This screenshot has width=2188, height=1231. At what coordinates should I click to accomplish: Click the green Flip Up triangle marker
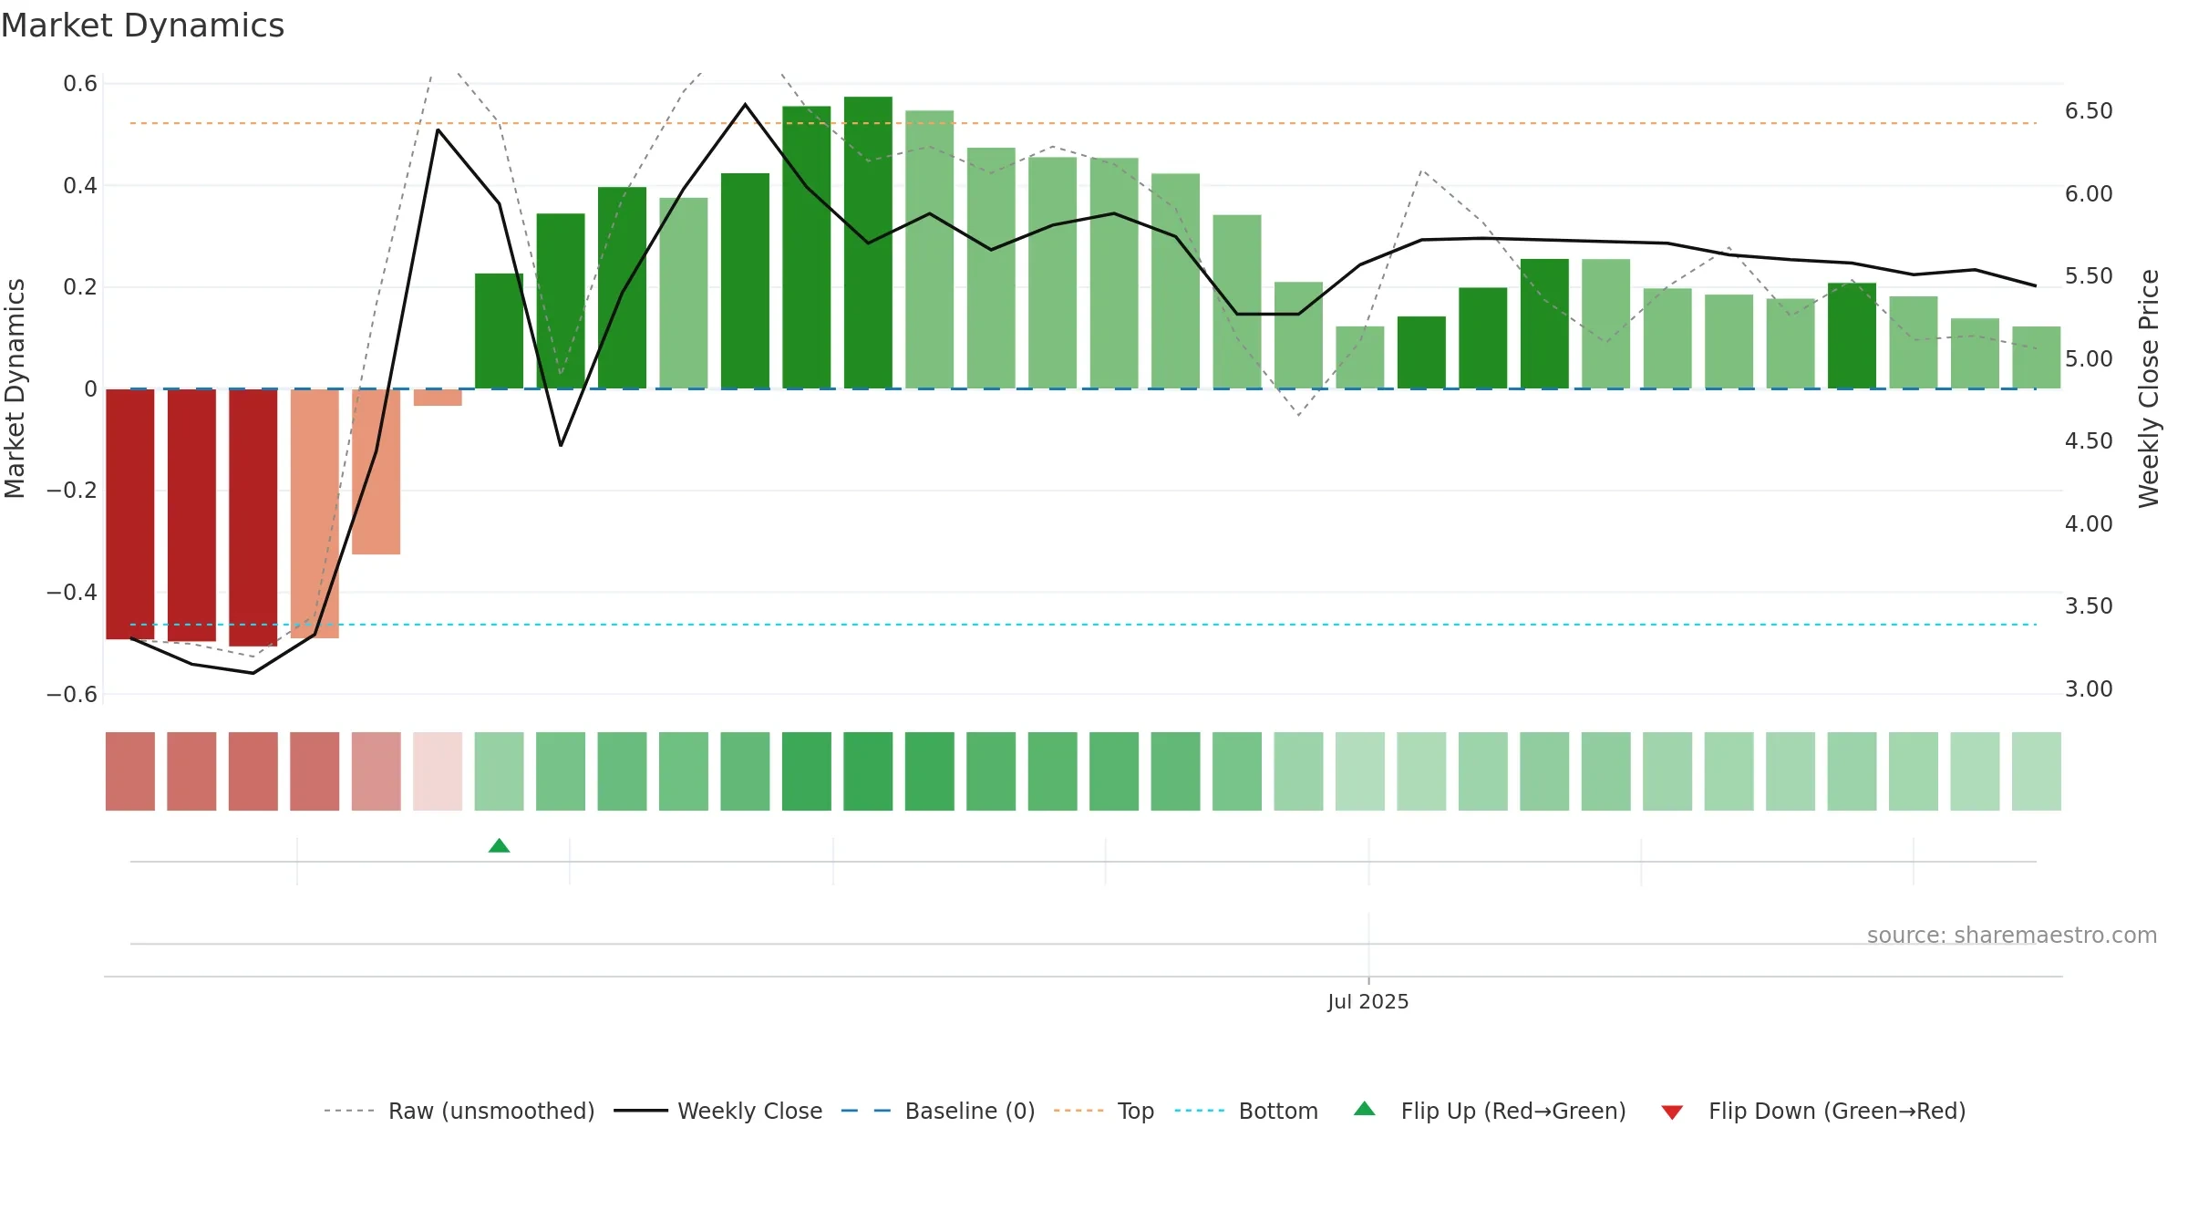pyautogui.click(x=499, y=845)
